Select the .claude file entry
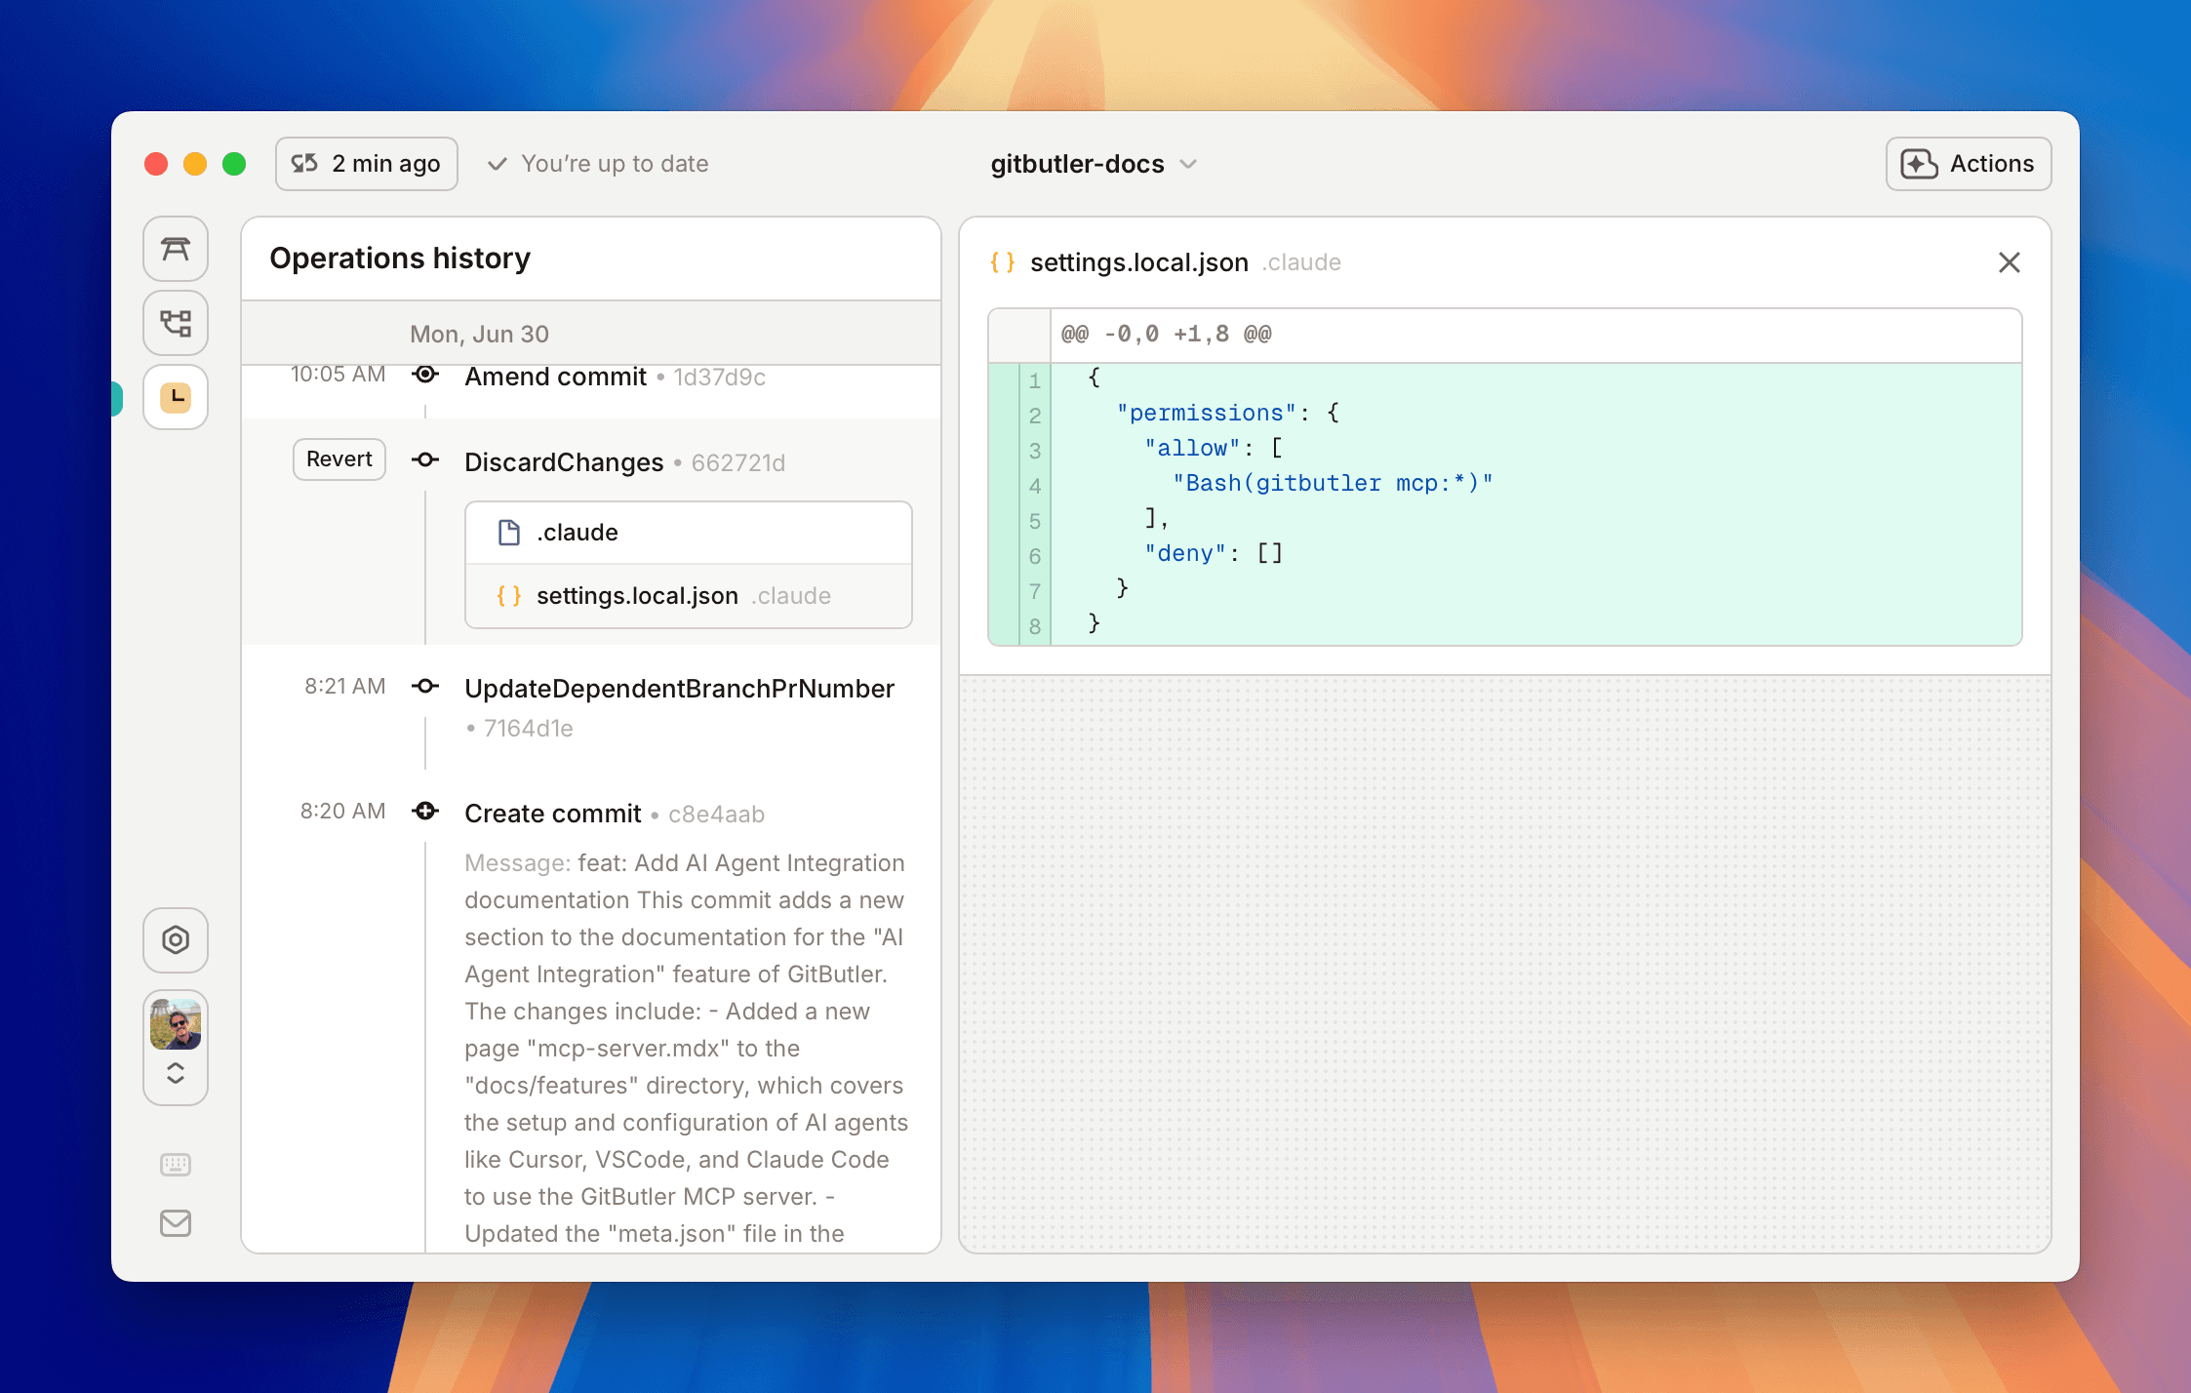Image resolution: width=2191 pixels, height=1393 pixels. 688,532
